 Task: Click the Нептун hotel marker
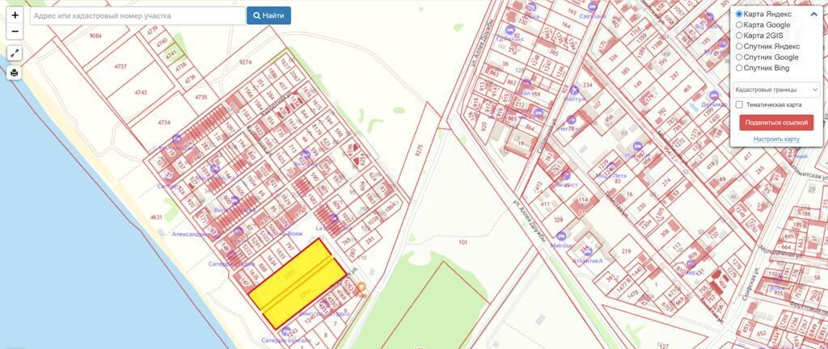pos(573,90)
